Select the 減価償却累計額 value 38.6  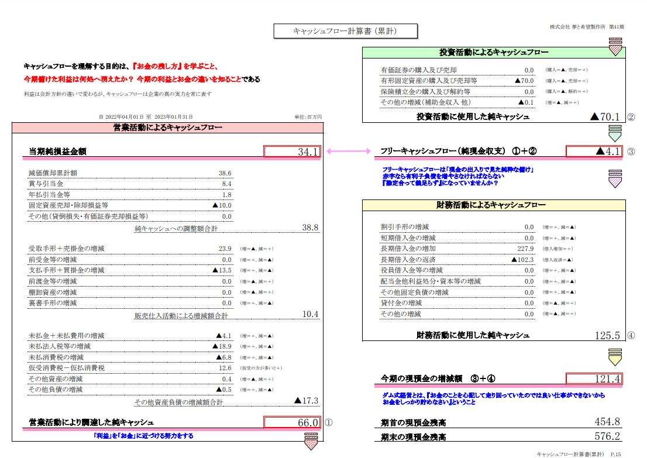tap(225, 173)
